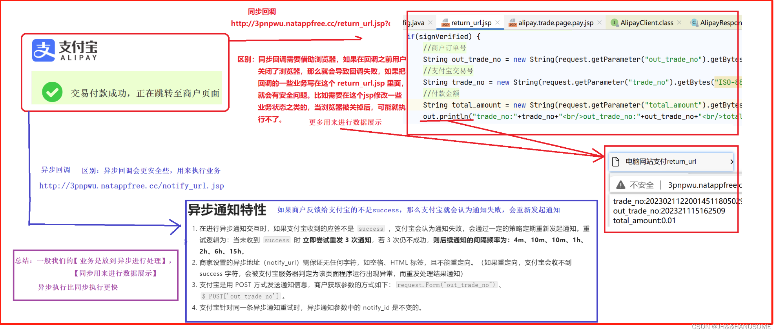The image size is (777, 333).
Task: Close the AlipayClient.class tab
Action: click(679, 23)
